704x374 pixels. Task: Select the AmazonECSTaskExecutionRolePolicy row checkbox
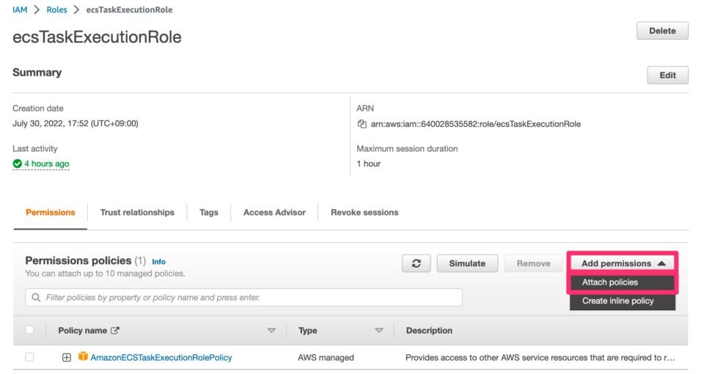point(29,357)
